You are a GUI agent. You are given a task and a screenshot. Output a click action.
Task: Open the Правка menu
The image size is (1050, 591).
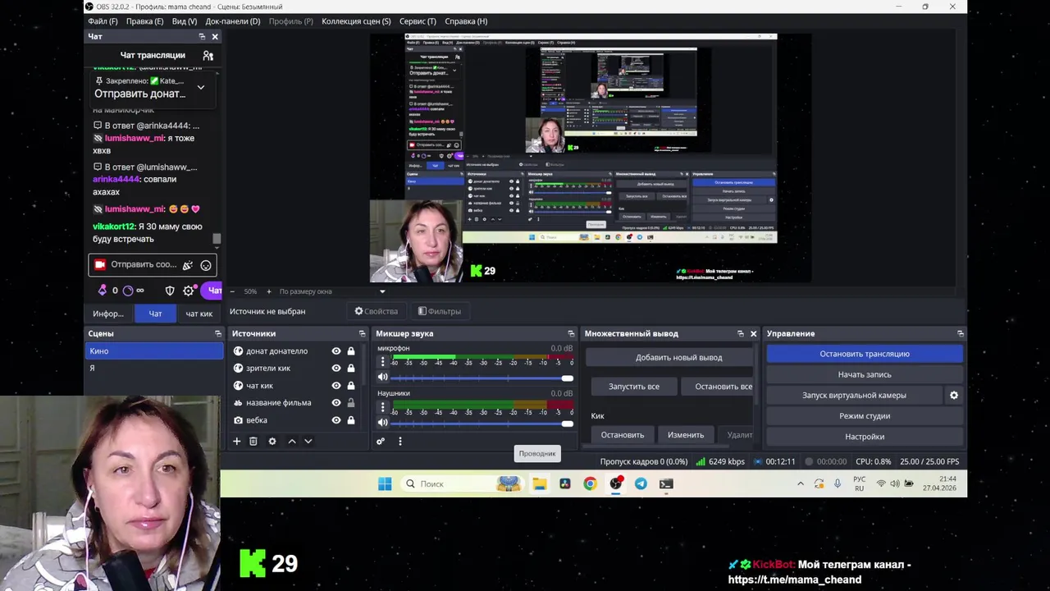[x=145, y=21]
